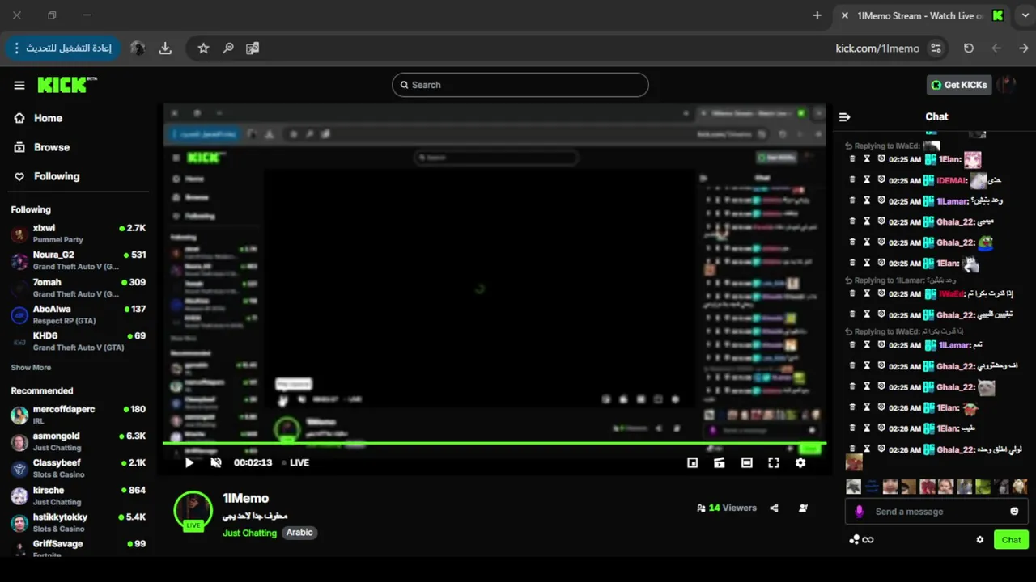Unmute the stream audio
1036x582 pixels.
[216, 462]
